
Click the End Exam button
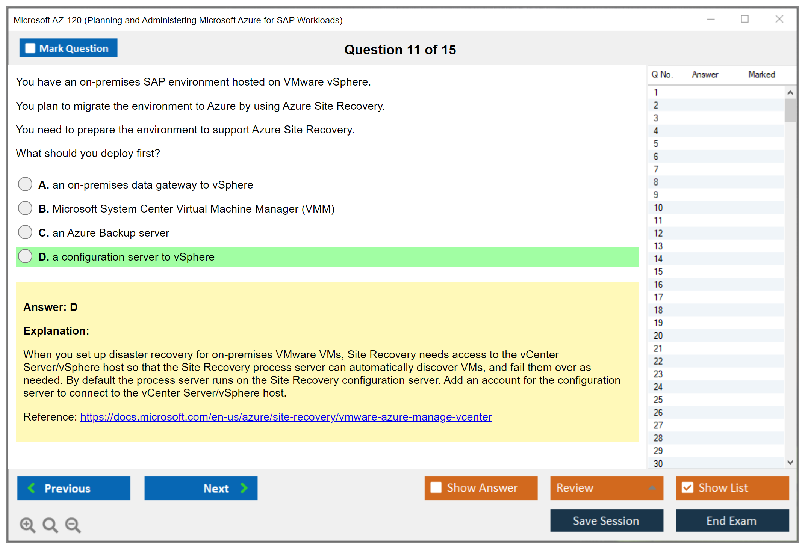[x=732, y=520]
